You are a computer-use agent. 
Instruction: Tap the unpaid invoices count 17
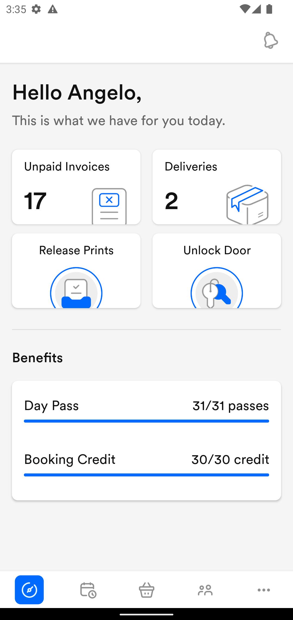click(x=35, y=201)
